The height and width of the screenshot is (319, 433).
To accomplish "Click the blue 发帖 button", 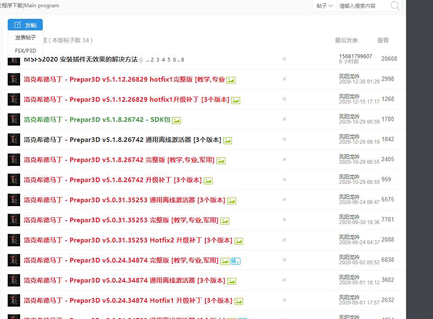I will tap(25, 25).
